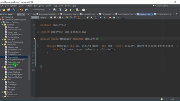Click the Previous Bookmark icon
This screenshot has width=180, height=101.
click(x=88, y=17)
